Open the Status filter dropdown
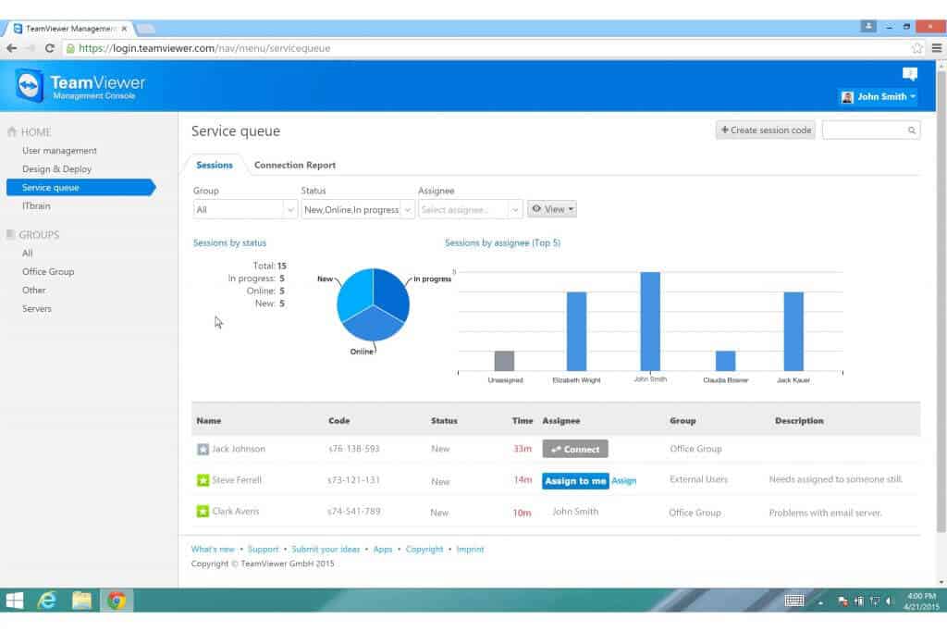Image resolution: width=947 pixels, height=632 pixels. (357, 209)
